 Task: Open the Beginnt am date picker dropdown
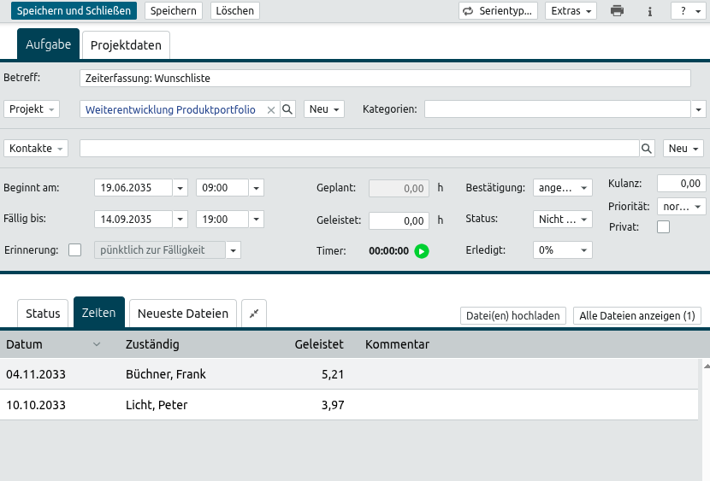tap(180, 188)
